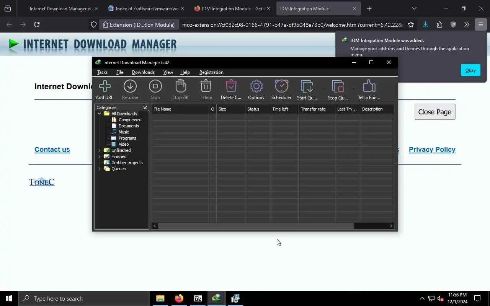Viewport: 490px width, 306px height.
Task: Sort by Transfer rate column
Action: (317, 109)
